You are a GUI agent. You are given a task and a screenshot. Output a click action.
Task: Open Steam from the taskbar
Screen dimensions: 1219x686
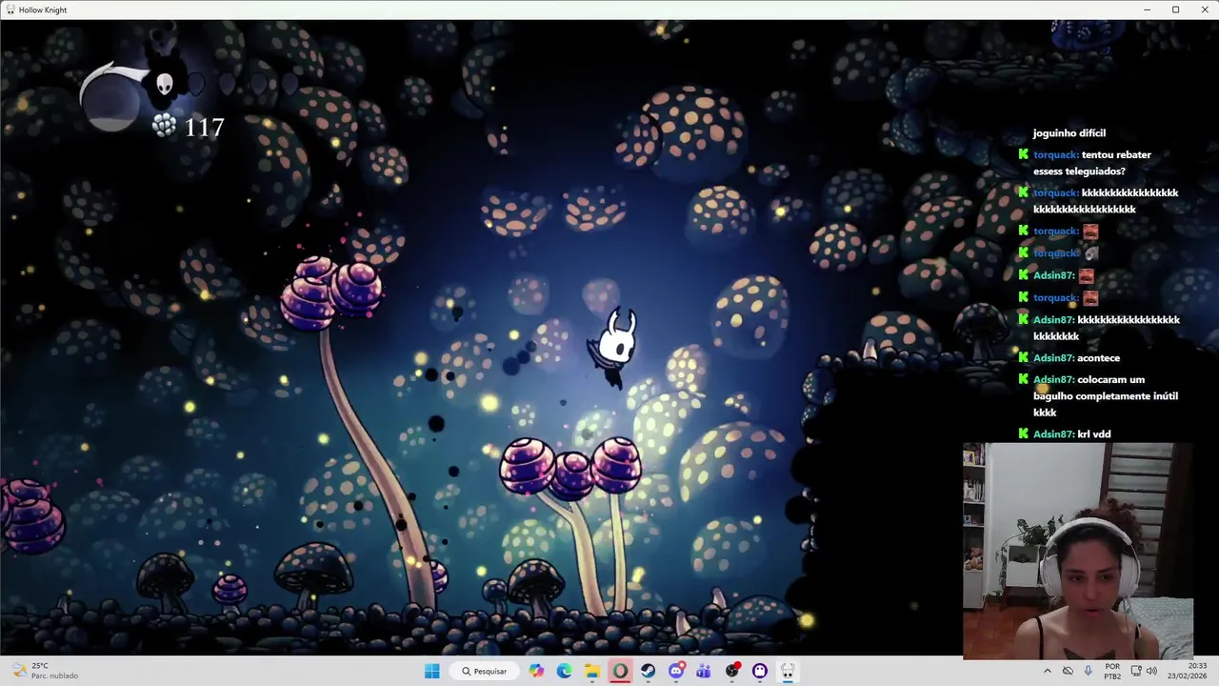click(x=648, y=671)
